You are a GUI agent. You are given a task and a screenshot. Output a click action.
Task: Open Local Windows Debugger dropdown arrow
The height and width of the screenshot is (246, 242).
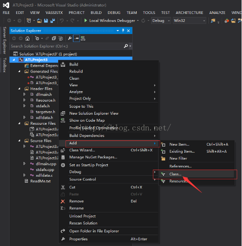(138, 20)
